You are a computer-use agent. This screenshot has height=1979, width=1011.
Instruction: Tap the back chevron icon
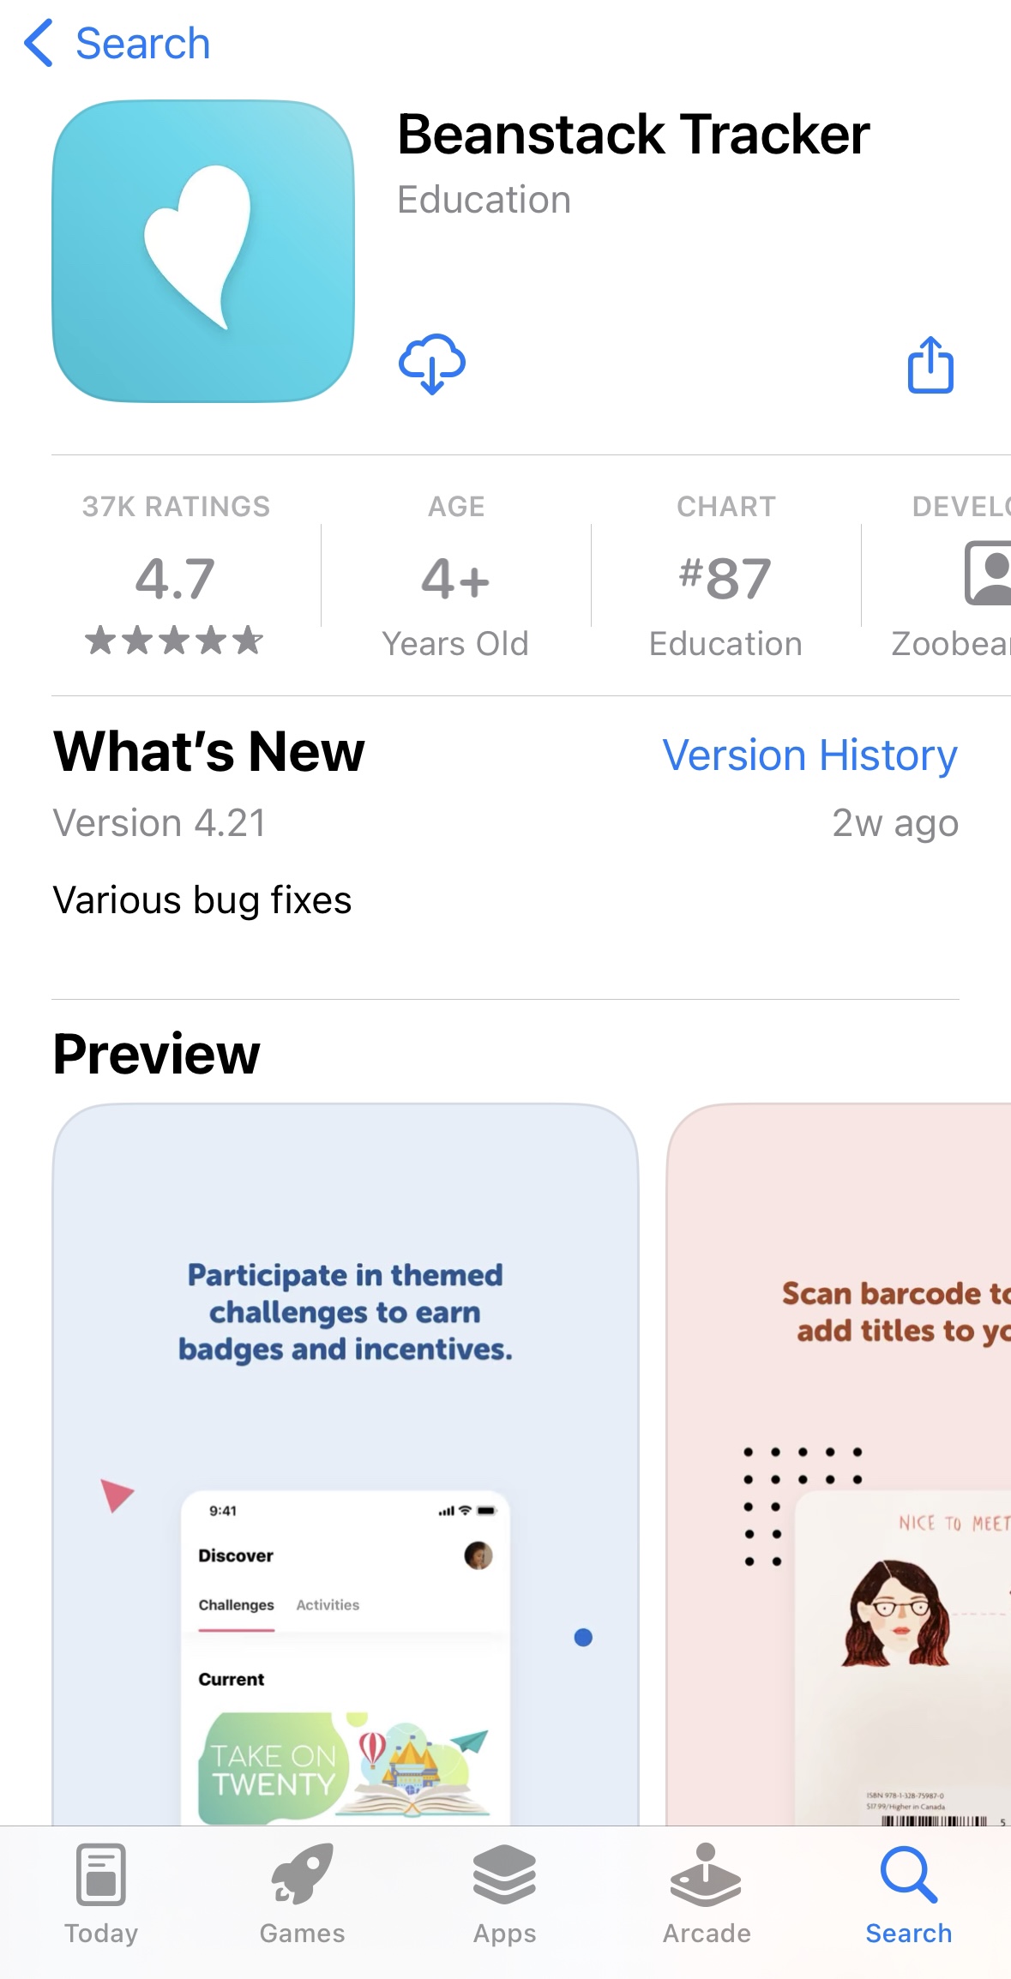tap(39, 43)
